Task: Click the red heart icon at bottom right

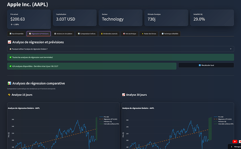Action: tap(240, 141)
